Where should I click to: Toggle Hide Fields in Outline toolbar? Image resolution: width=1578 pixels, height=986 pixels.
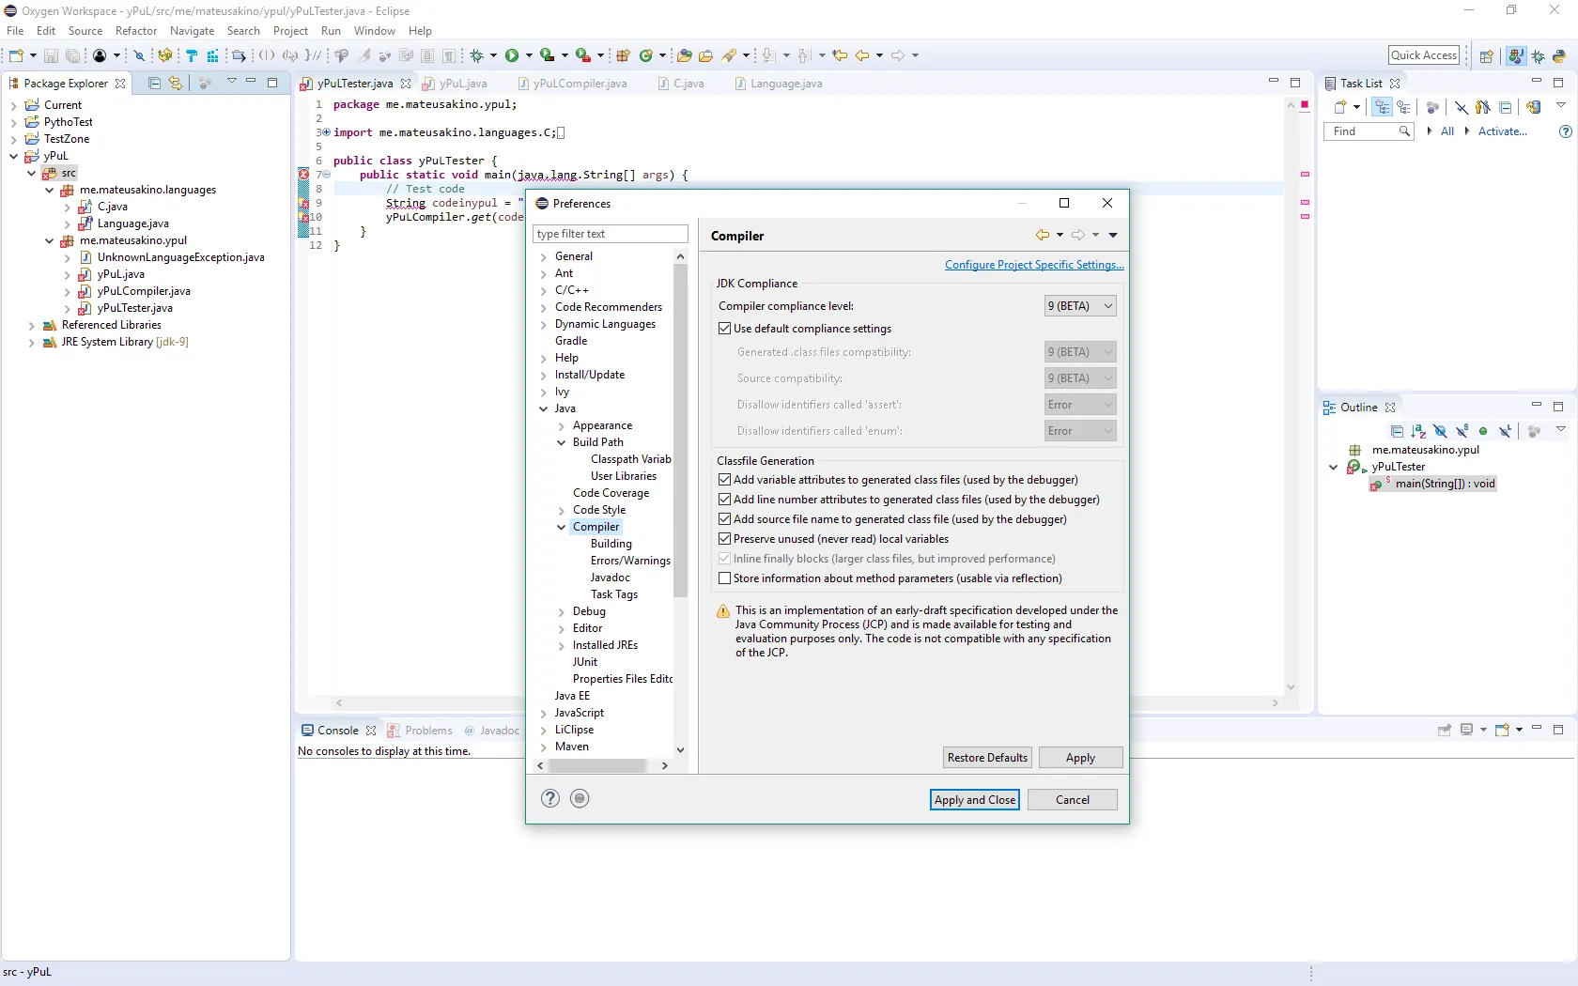pos(1440,431)
